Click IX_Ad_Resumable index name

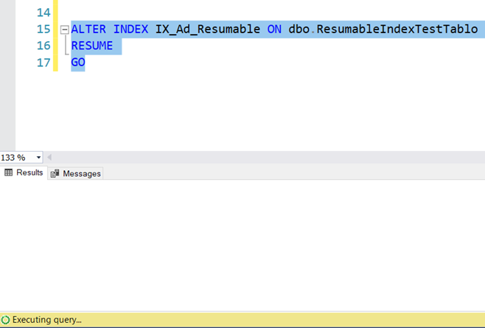pyautogui.click(x=208, y=29)
